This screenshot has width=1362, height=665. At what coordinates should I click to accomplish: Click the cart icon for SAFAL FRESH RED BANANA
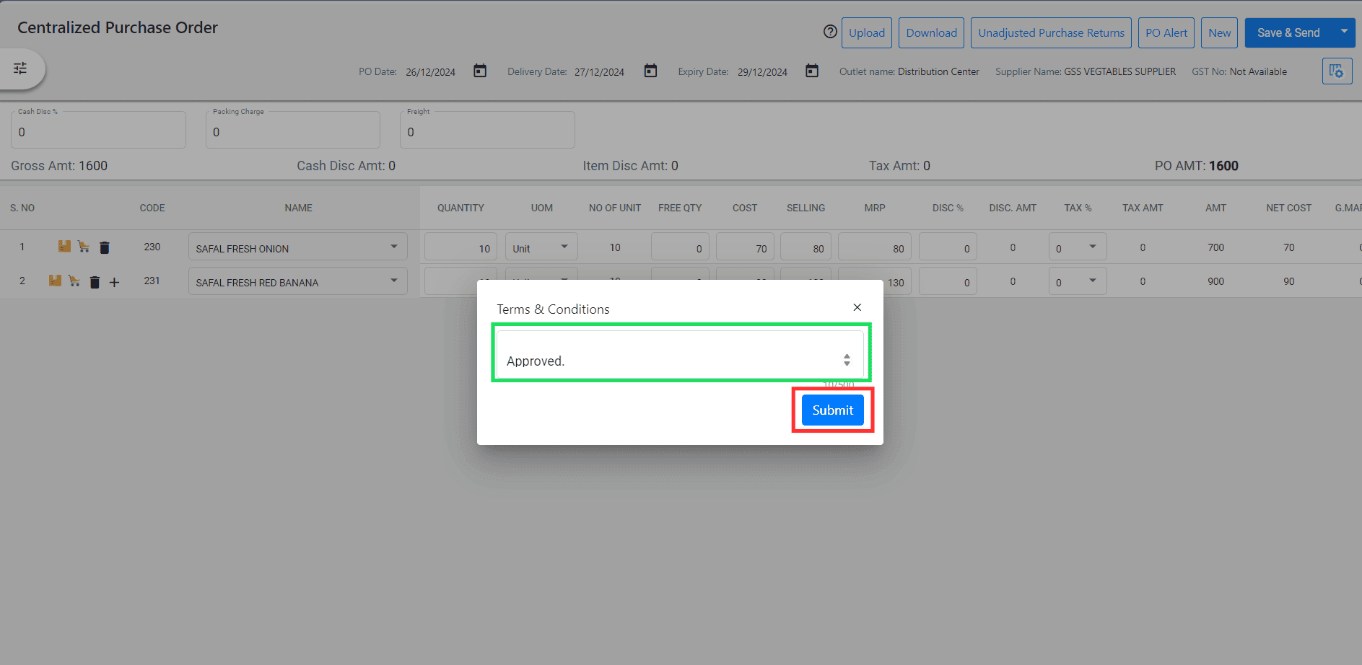74,281
